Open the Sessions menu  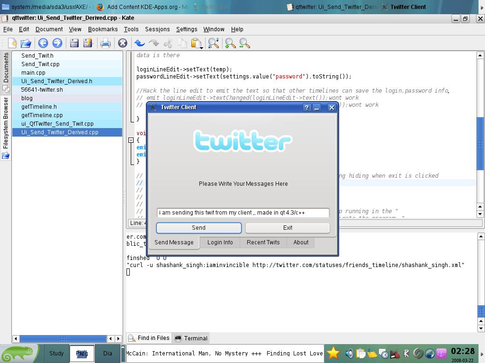tap(157, 29)
